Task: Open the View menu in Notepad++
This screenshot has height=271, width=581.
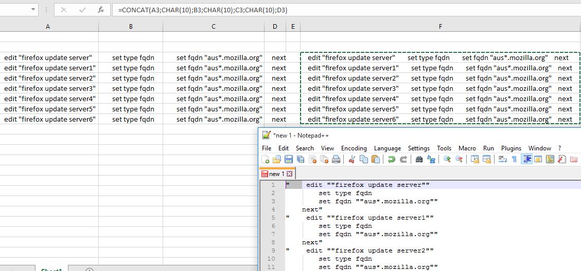Action: click(328, 148)
